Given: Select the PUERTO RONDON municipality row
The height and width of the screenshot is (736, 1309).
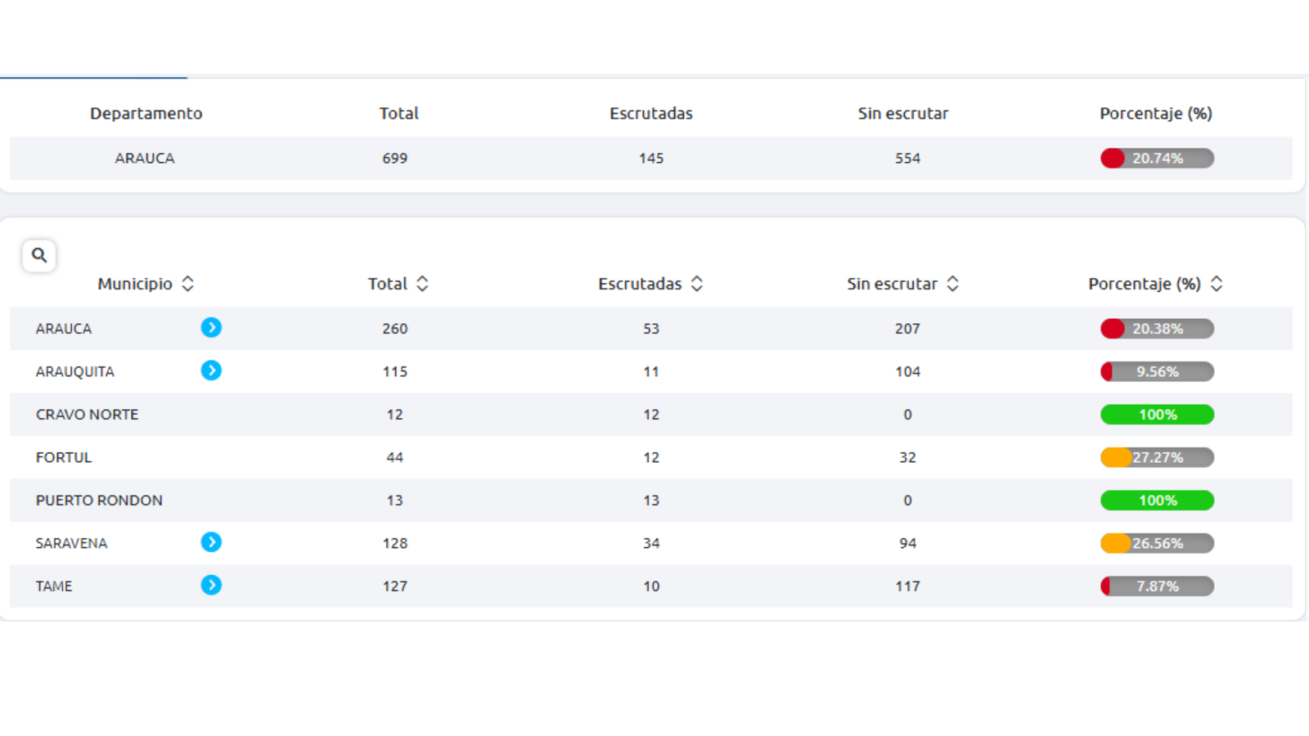Looking at the screenshot, I should point(99,500).
